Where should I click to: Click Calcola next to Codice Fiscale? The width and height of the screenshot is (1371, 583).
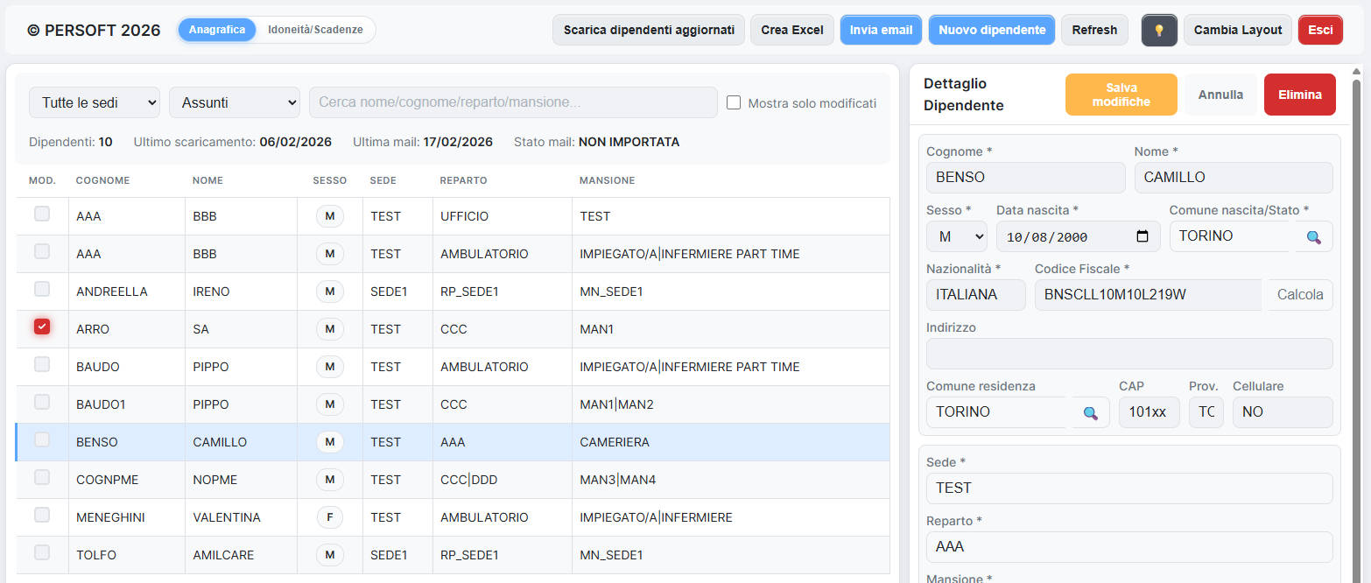(x=1299, y=295)
